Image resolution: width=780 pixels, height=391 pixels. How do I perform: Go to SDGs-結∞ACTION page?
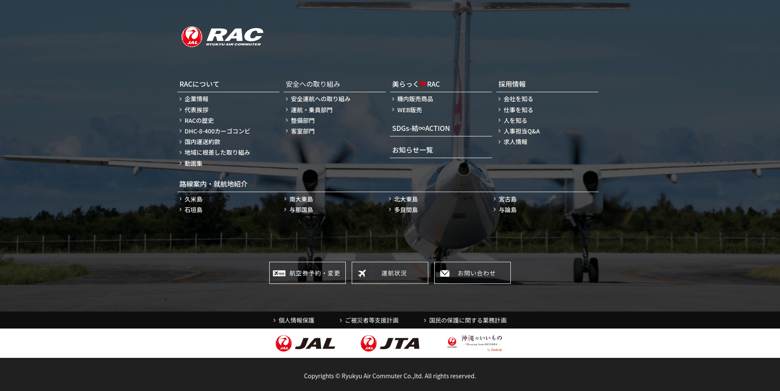pos(421,128)
